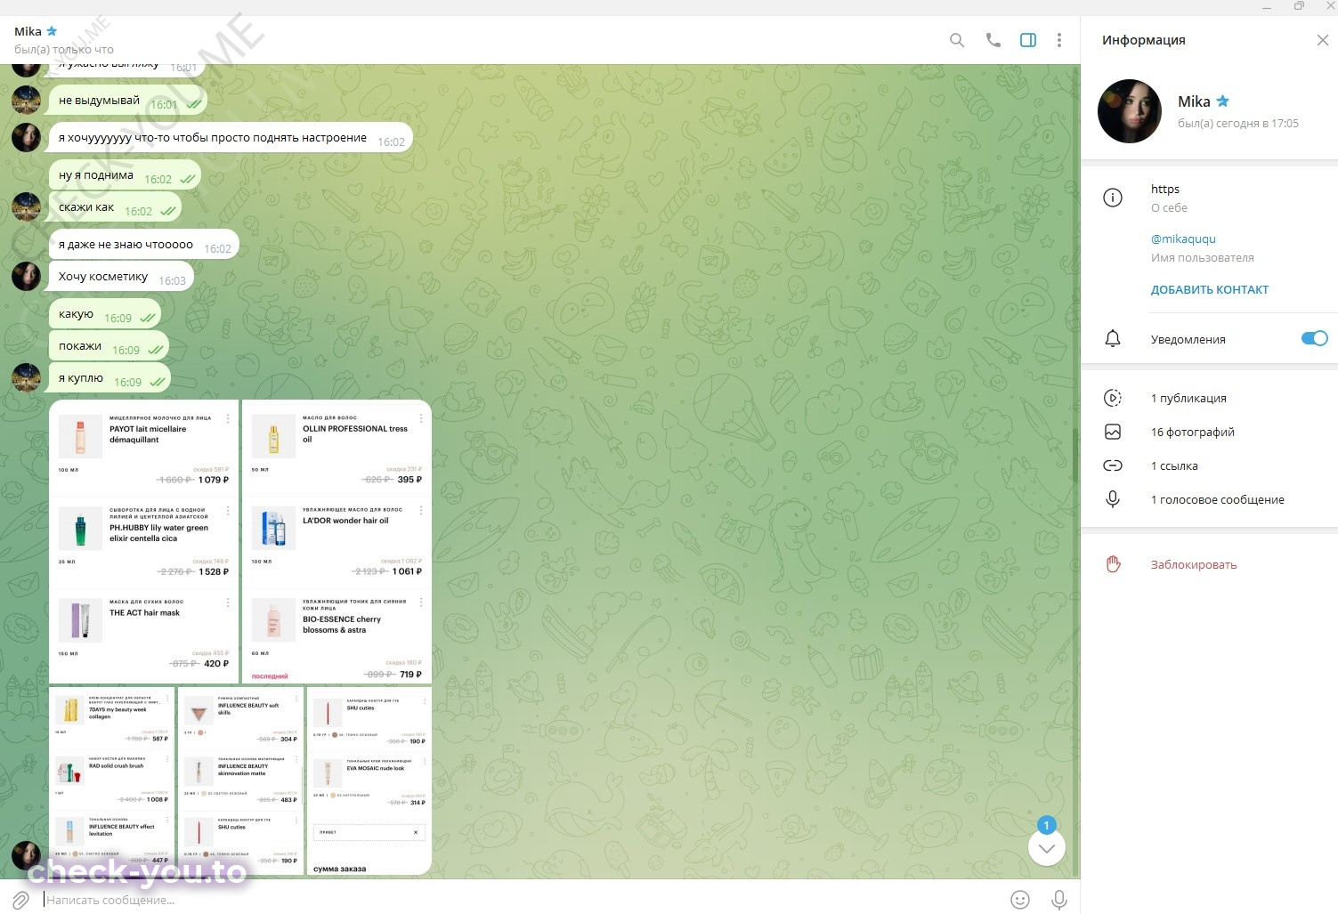Close the Информация panel

pos(1323,40)
